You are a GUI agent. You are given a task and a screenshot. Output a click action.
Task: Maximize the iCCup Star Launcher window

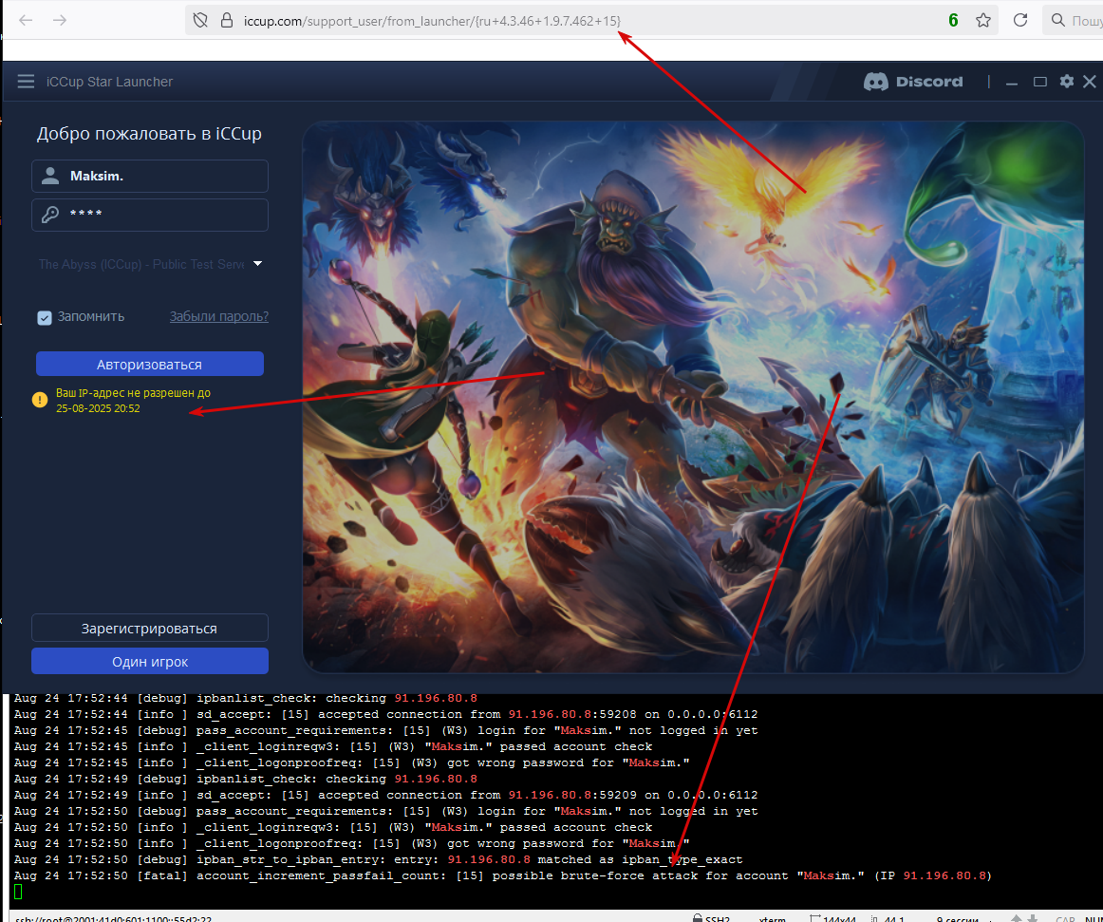1039,82
